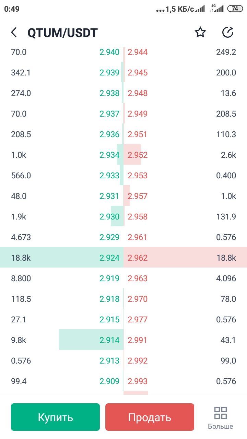Open the price alert clock icon

228,33
